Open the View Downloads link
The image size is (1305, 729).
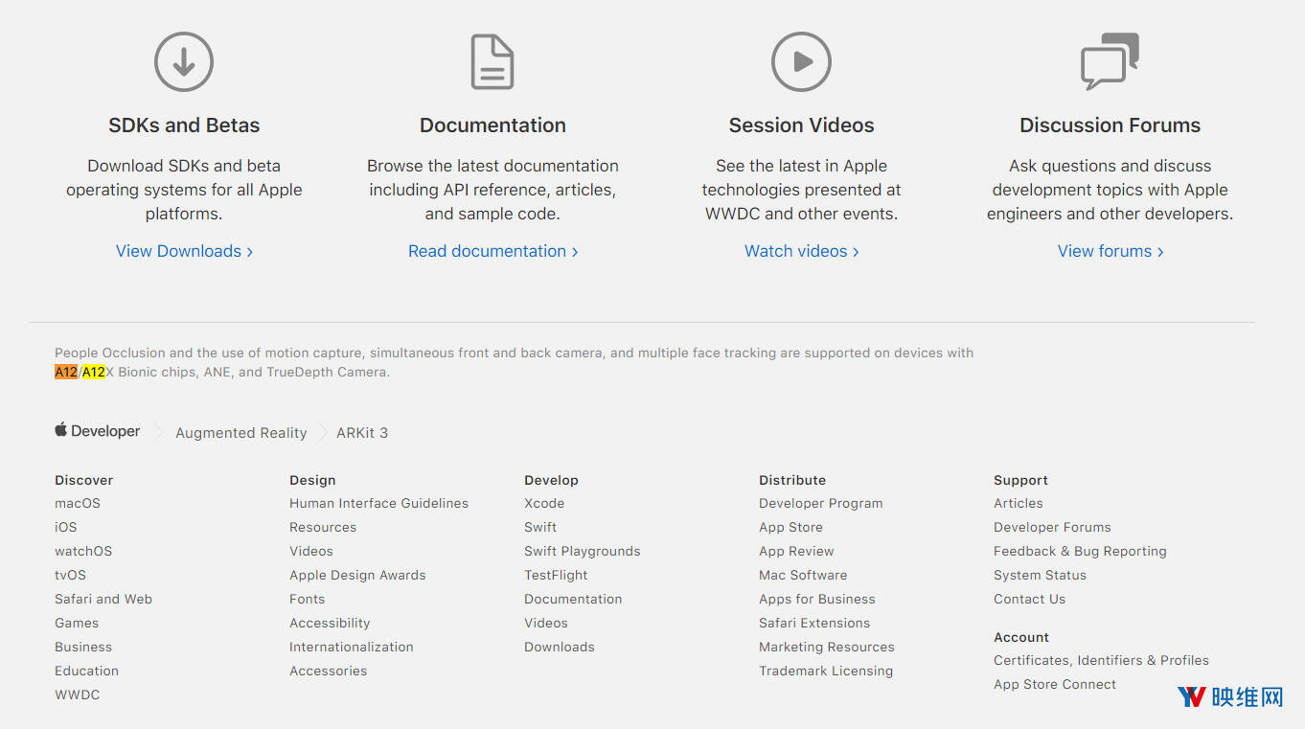(x=184, y=251)
